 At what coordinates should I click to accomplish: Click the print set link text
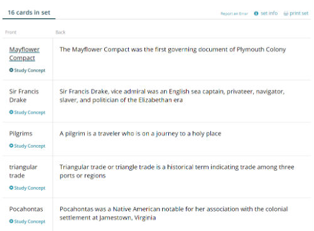(299, 13)
